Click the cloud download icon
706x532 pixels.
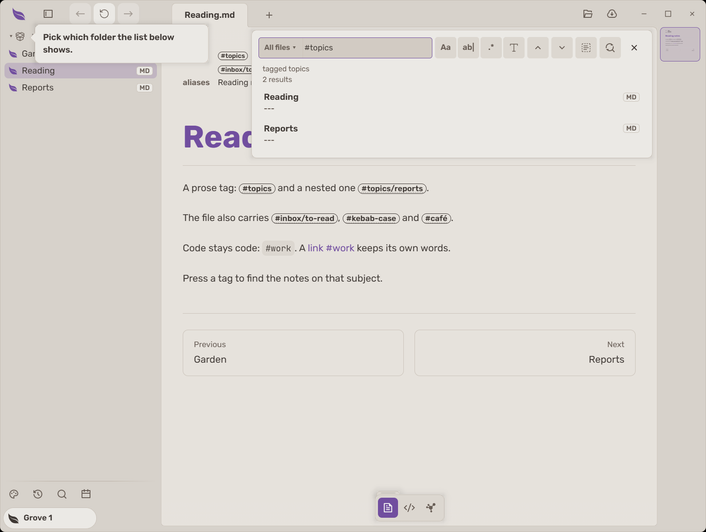click(612, 14)
